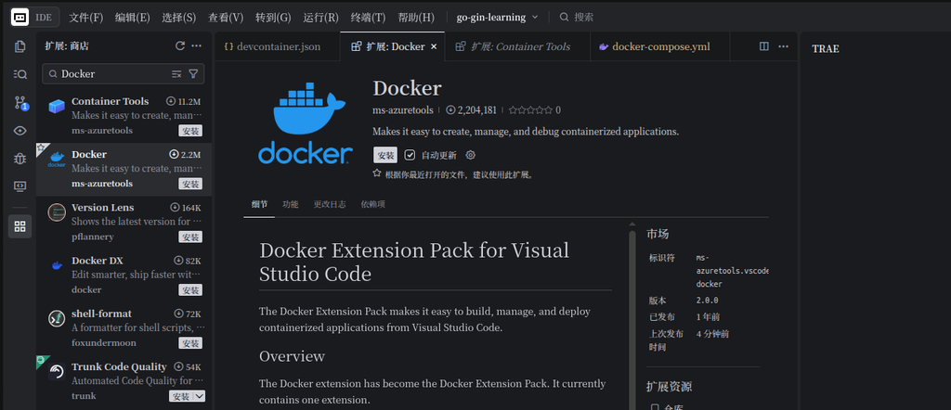
Task: Install Docker from the details page
Action: 385,155
